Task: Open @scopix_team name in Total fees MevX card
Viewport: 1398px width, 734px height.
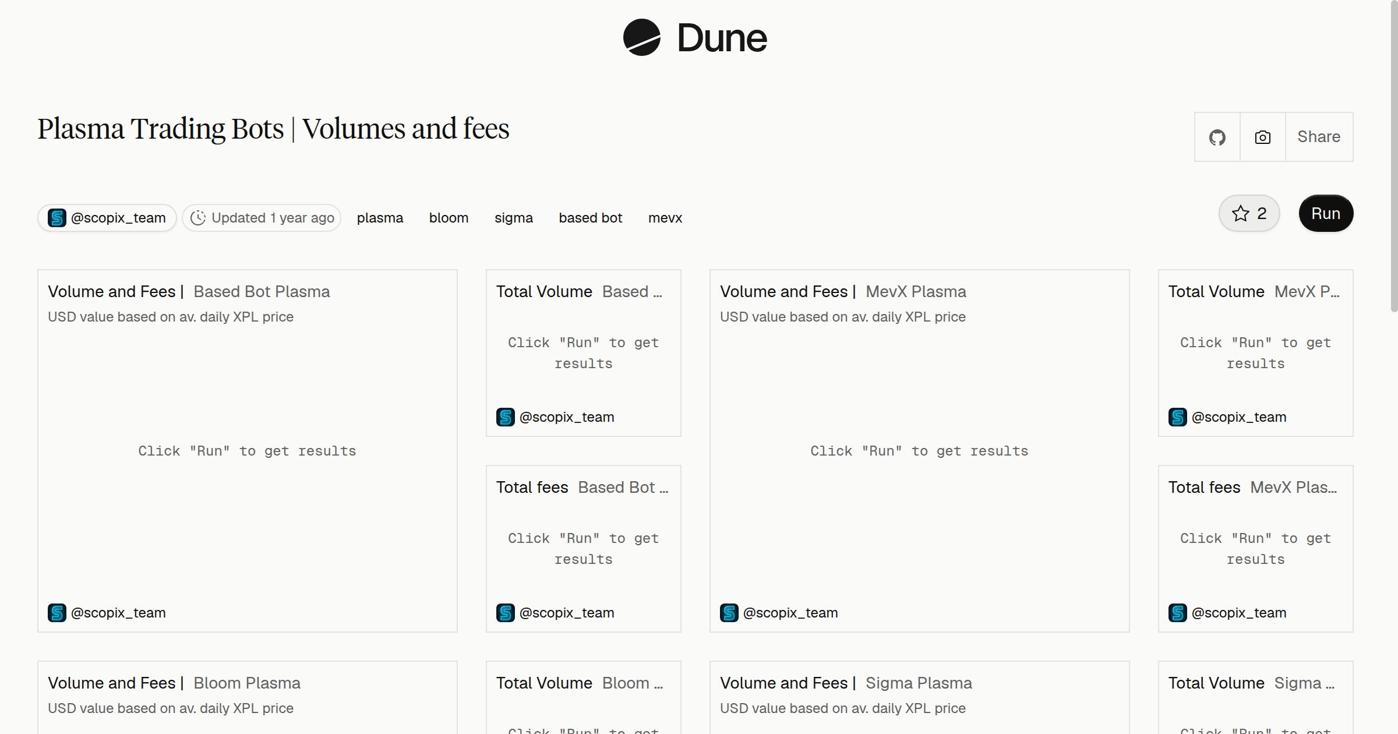Action: click(x=1239, y=613)
